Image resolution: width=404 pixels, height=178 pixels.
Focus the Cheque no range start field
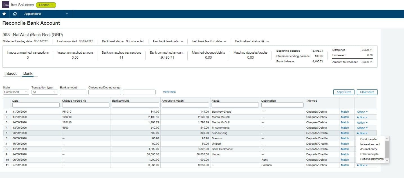(105, 92)
